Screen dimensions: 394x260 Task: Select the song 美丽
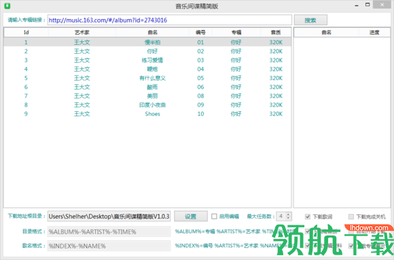click(x=153, y=96)
